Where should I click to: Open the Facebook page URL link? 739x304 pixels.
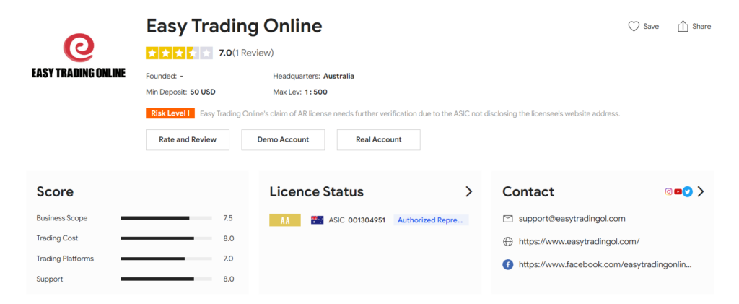point(605,265)
